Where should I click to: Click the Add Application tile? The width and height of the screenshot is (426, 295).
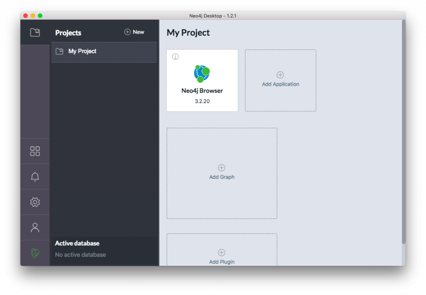[280, 80]
